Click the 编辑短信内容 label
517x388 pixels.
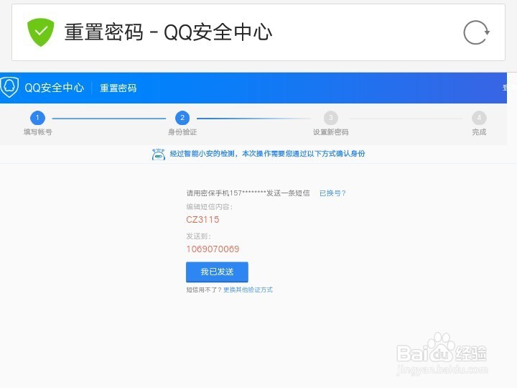click(210, 207)
